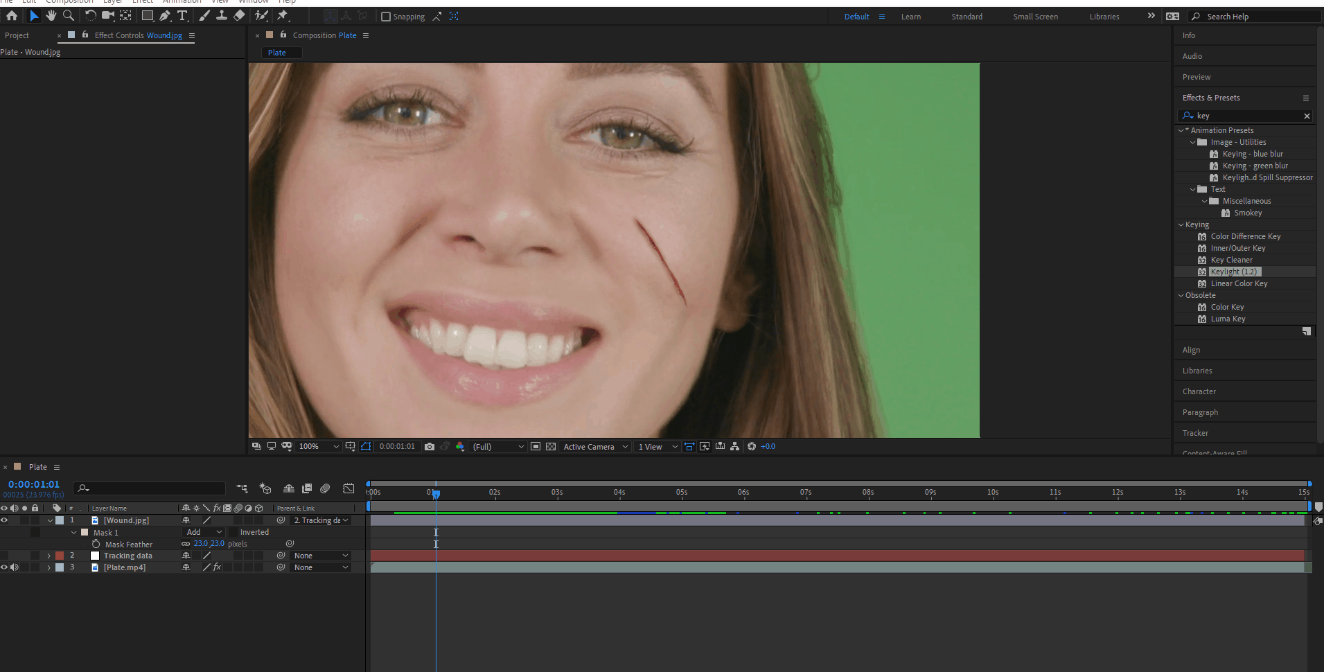
Task: Toggle the Snapping checkbox
Action: tap(386, 17)
